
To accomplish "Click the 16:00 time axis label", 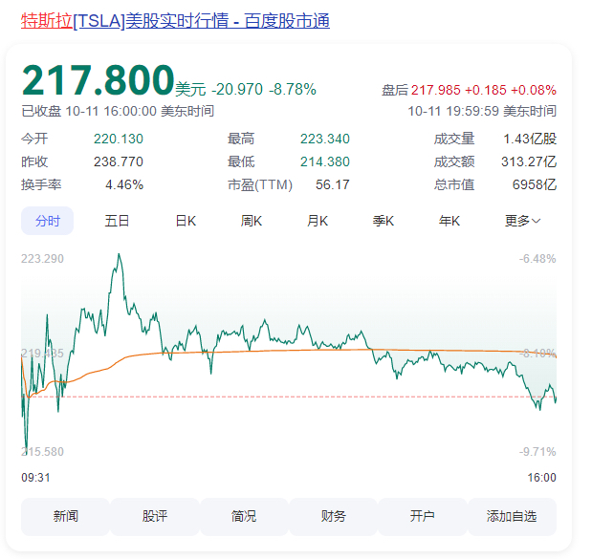I will tap(541, 478).
